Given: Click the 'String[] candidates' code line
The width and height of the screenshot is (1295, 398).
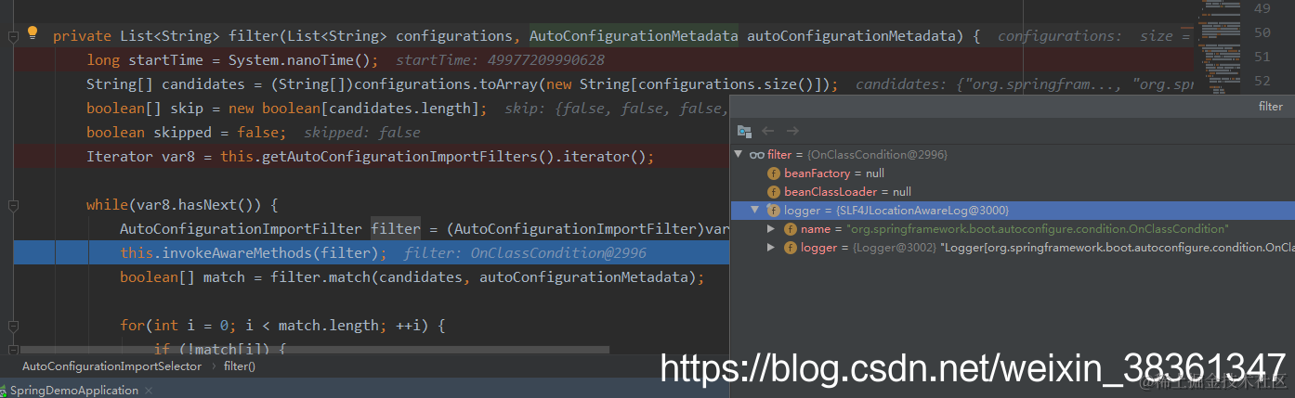Looking at the screenshot, I should tap(462, 84).
